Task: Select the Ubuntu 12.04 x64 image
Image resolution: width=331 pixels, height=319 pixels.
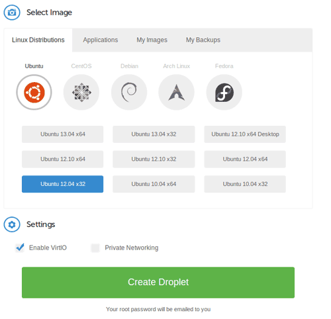Action: pyautogui.click(x=245, y=159)
